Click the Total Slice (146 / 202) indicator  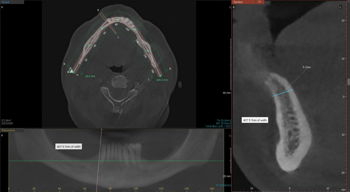218,126
